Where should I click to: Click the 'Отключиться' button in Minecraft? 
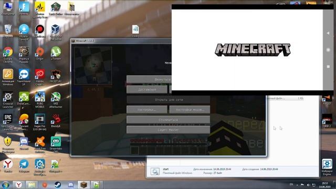(x=168, y=120)
